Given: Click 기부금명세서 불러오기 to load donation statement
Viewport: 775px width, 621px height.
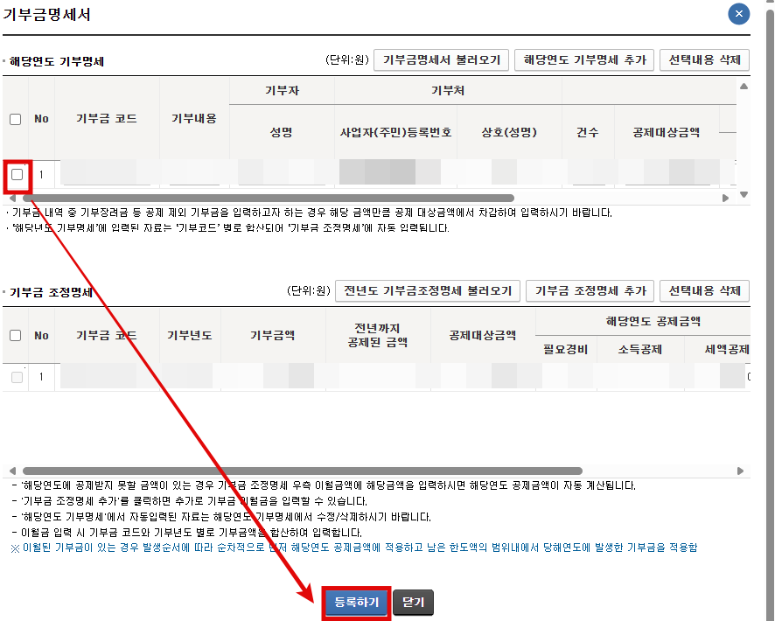Looking at the screenshot, I should 441,59.
